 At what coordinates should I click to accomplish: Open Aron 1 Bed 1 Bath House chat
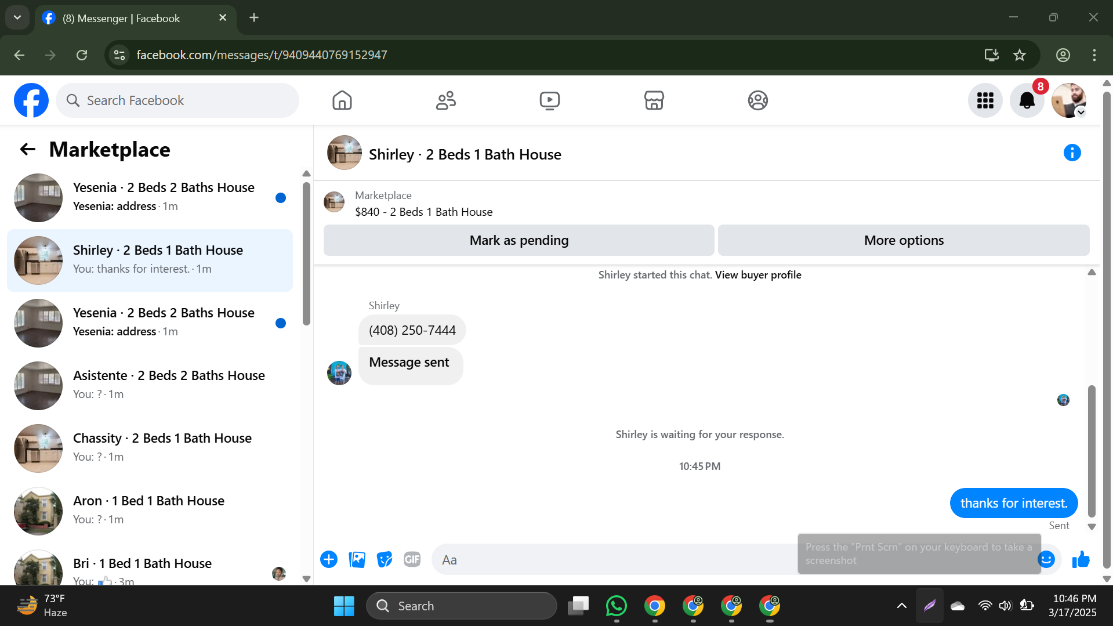click(150, 511)
